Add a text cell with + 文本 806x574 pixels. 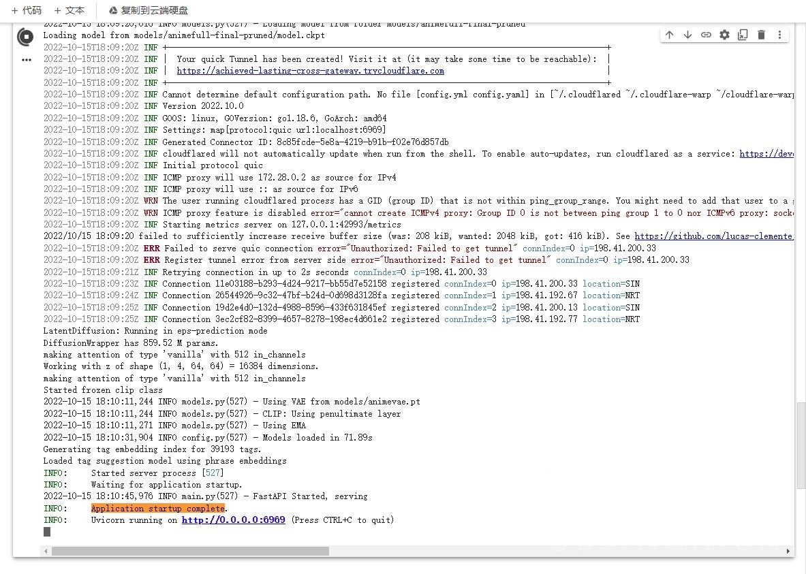coord(69,10)
